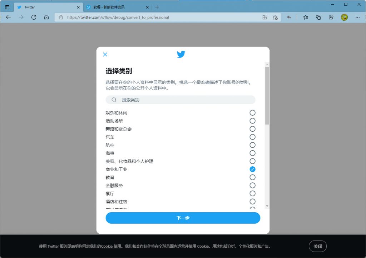The width and height of the screenshot is (366, 258).
Task: Select the 教育 radio button
Action: tap(252, 177)
